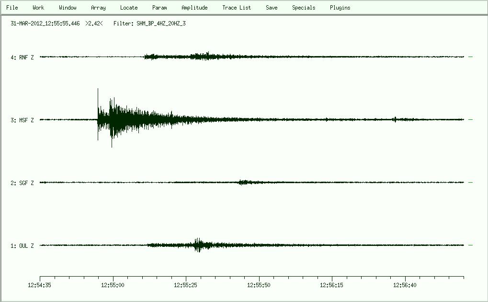Expand the Array menu
The width and height of the screenshot is (488, 302).
(98, 8)
